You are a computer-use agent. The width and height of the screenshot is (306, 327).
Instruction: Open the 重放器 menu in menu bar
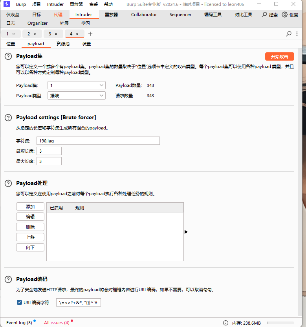tap(76, 4)
